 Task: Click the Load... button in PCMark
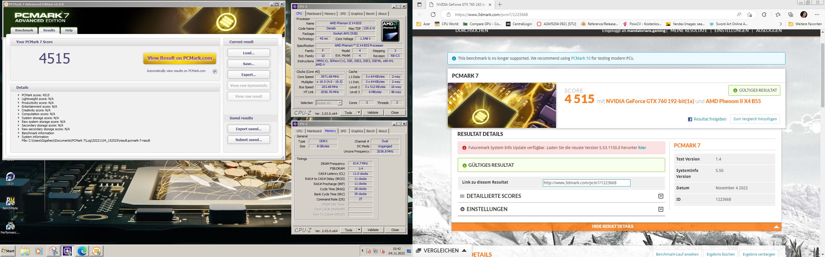click(249, 53)
